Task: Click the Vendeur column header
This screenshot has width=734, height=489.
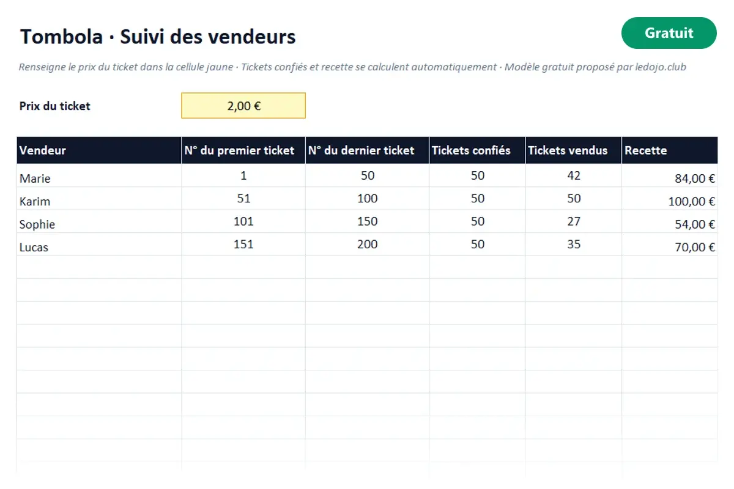Action: tap(99, 150)
